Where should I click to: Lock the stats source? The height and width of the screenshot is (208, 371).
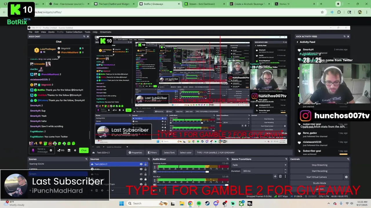pyautogui.click(x=146, y=169)
